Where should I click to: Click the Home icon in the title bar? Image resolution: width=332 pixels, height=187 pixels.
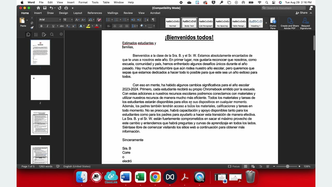pyautogui.click(x=38, y=8)
